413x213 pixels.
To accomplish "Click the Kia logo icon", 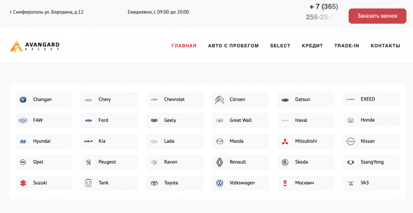I will pos(89,141).
